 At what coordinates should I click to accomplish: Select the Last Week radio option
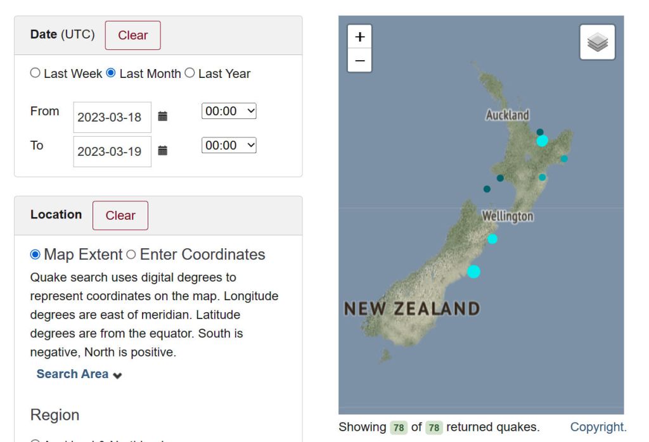pyautogui.click(x=35, y=73)
